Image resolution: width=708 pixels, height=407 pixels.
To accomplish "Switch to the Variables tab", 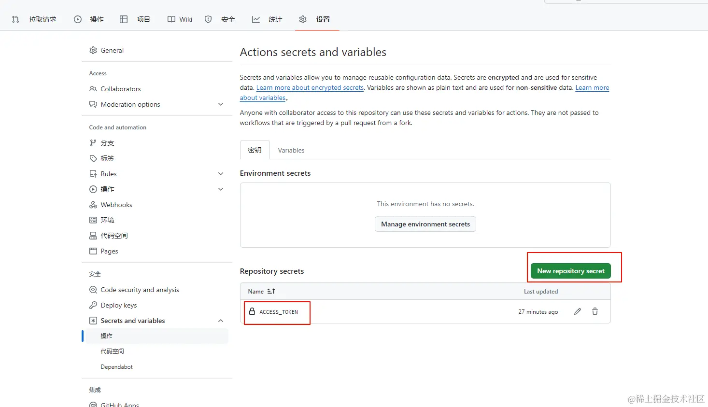I will pyautogui.click(x=291, y=150).
